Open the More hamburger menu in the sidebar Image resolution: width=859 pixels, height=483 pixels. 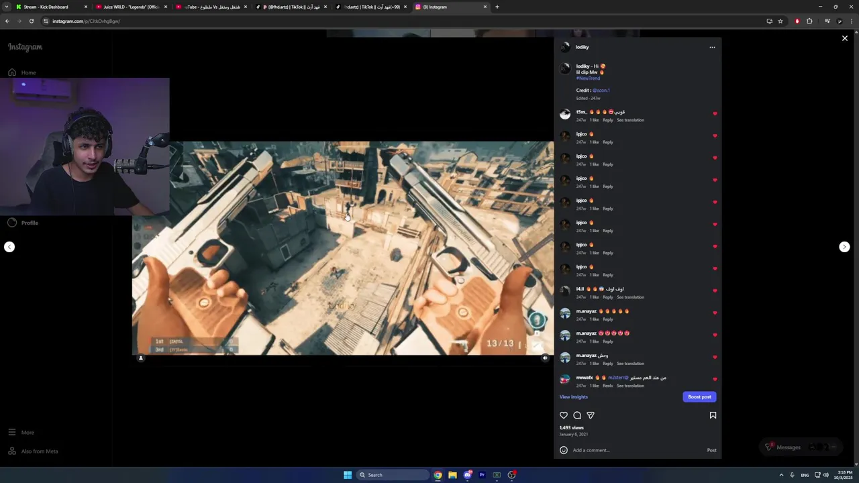21,433
